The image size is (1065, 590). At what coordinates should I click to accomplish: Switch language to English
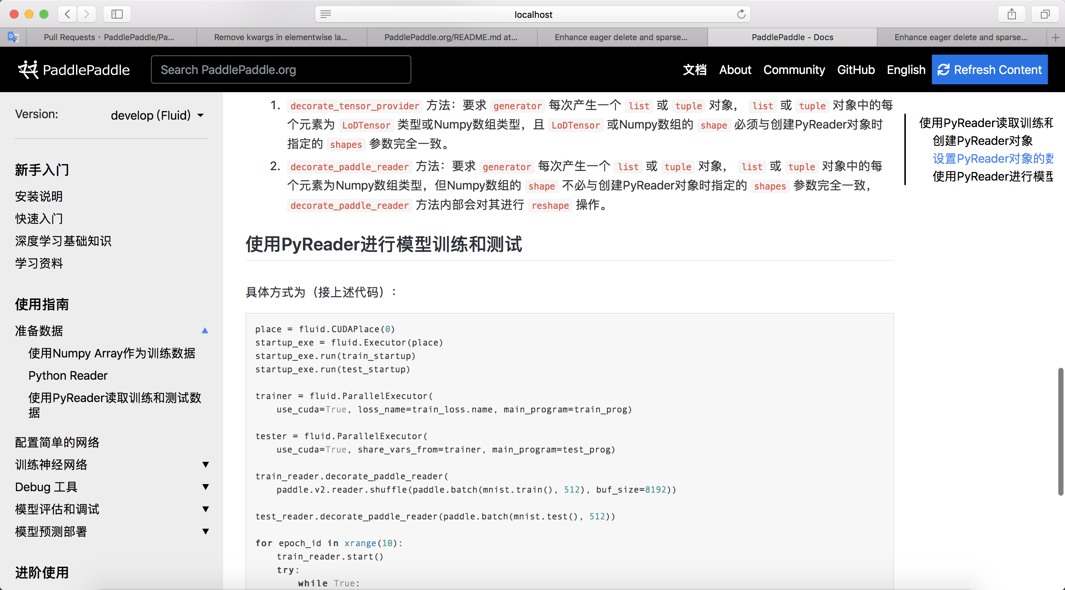pyautogui.click(x=906, y=69)
